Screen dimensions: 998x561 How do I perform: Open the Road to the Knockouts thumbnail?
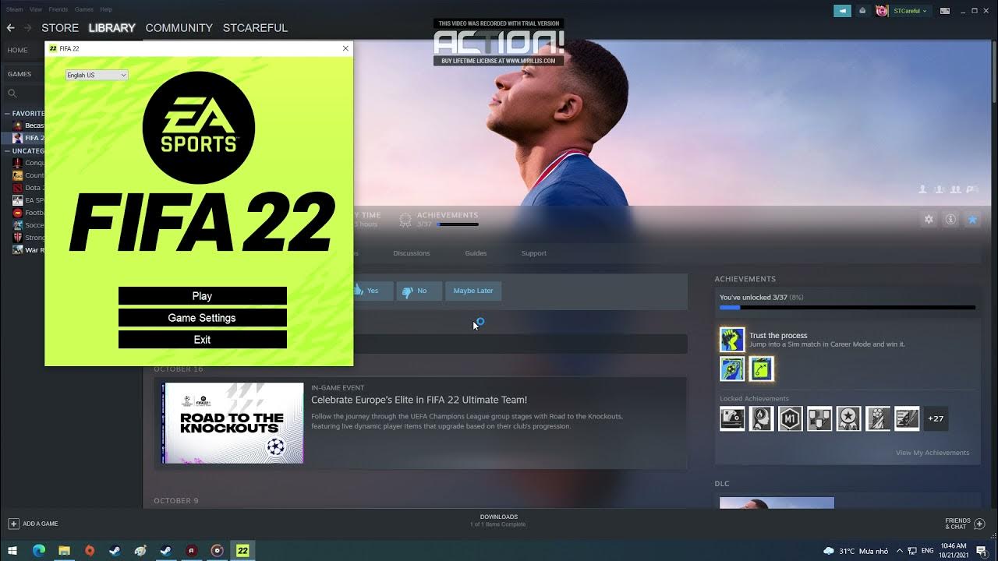point(232,423)
